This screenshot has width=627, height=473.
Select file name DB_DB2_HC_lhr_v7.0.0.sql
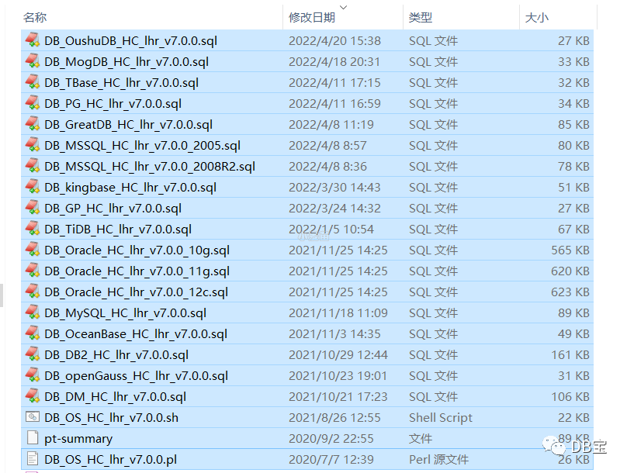116,355
